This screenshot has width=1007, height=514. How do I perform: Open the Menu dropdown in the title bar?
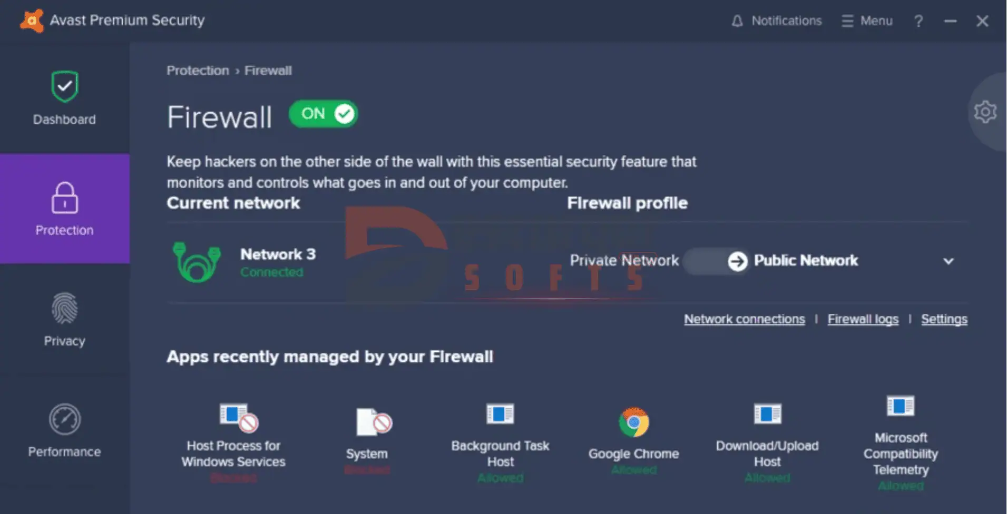(x=867, y=21)
